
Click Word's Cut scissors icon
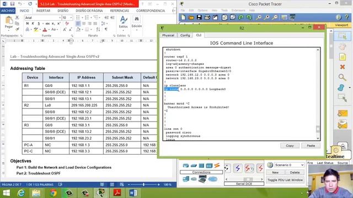point(17,18)
